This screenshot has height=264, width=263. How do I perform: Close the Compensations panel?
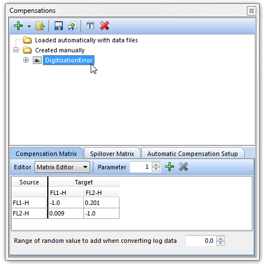click(x=251, y=11)
